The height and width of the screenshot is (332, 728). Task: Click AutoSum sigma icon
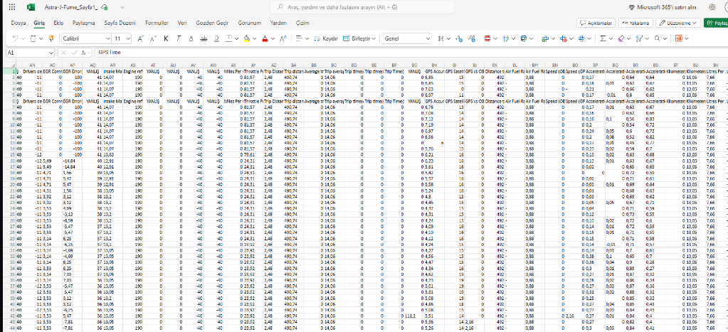(603, 38)
